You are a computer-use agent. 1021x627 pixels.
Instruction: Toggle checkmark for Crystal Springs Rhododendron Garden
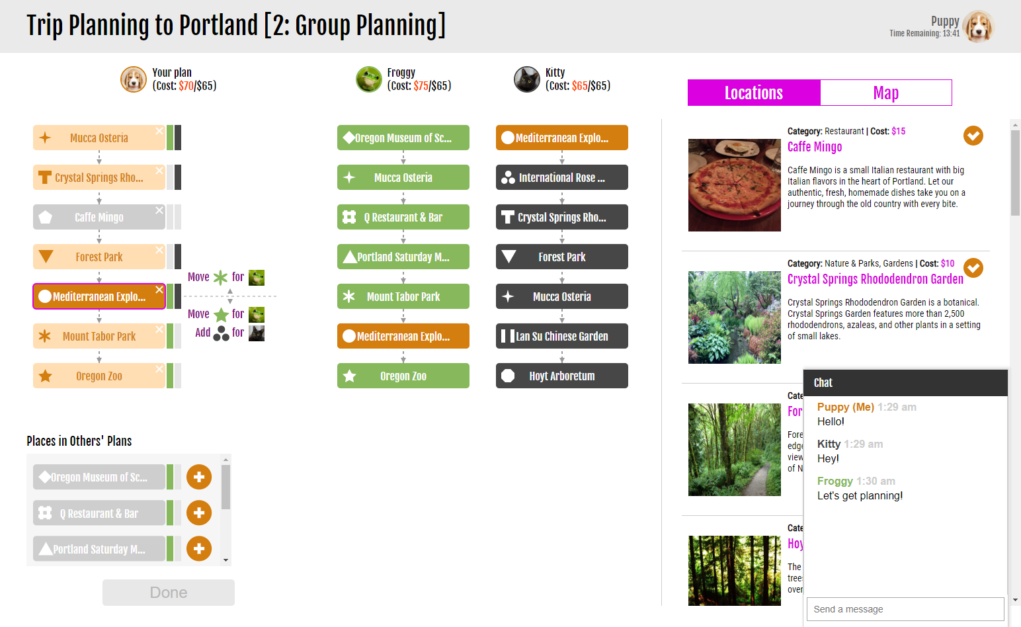click(x=973, y=268)
